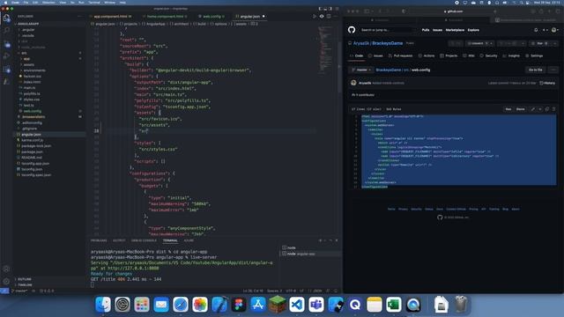The image size is (564, 317).
Task: Open Source Control view in VS Code activity bar
Action: 6,43
